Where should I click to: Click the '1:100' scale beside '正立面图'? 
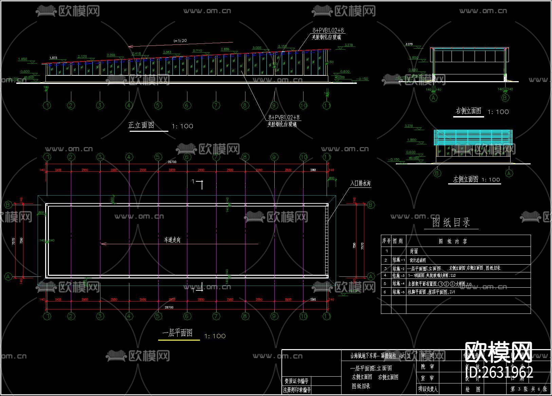click(x=183, y=126)
